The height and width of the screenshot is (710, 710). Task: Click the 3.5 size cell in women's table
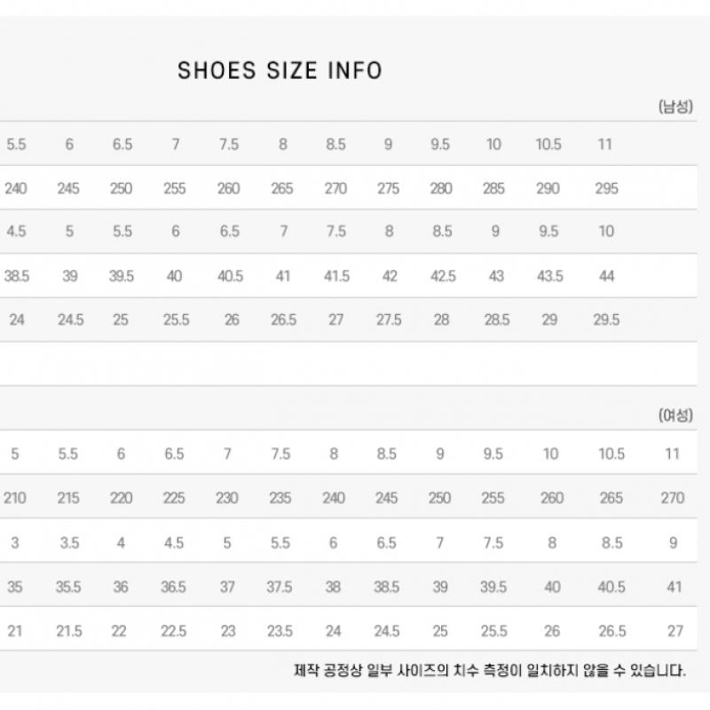coord(68,542)
